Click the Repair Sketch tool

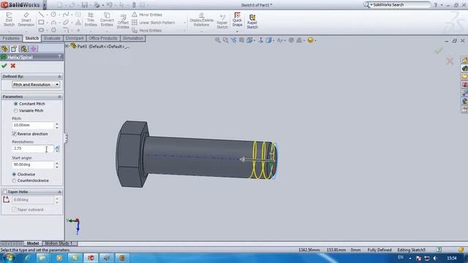click(x=222, y=21)
